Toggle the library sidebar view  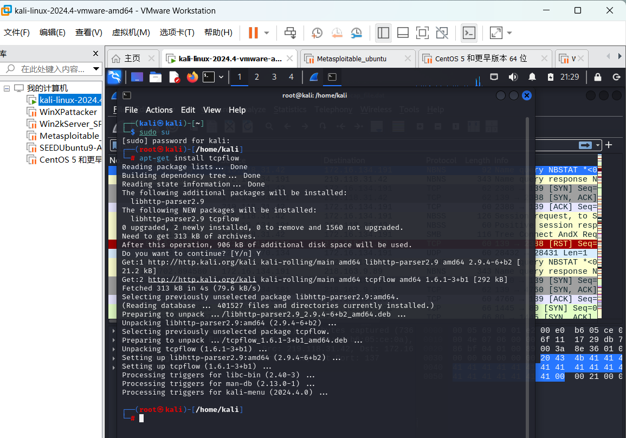coord(383,33)
